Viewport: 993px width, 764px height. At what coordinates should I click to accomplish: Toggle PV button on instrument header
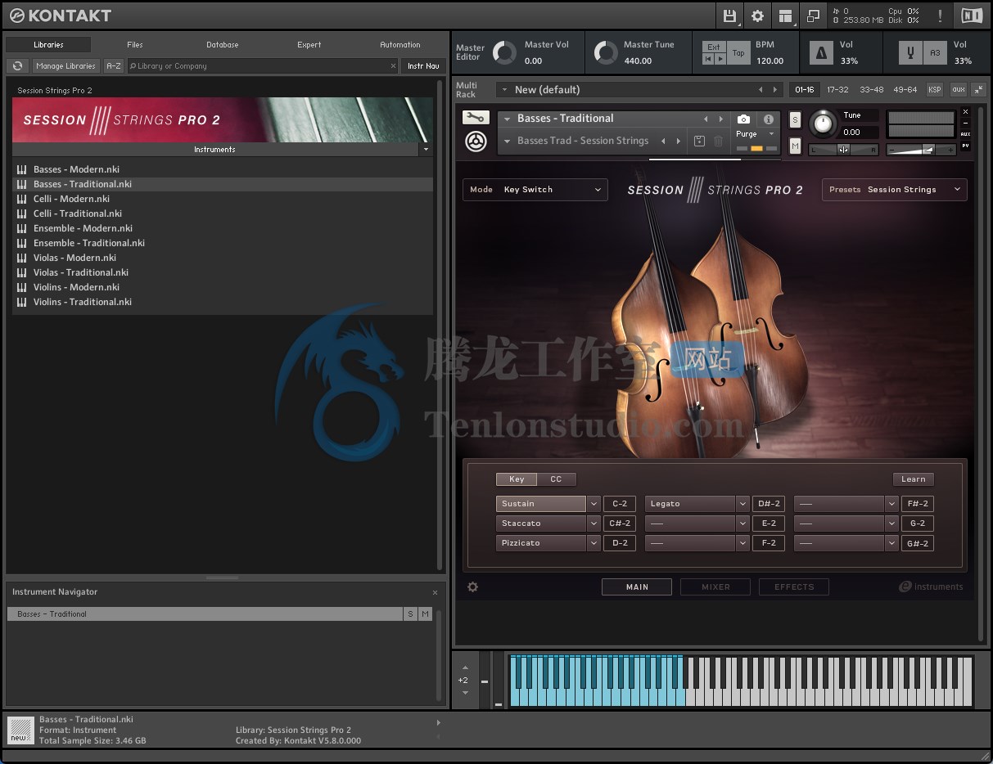point(965,146)
